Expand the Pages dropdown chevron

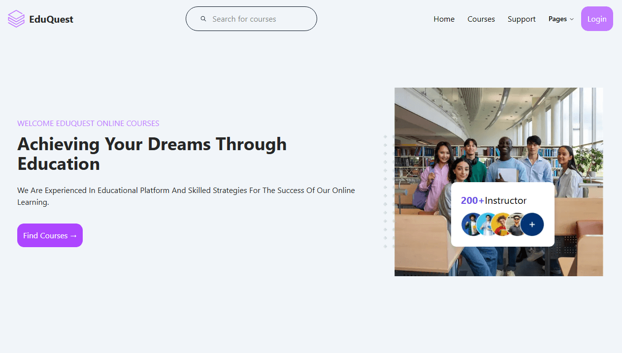tap(572, 19)
